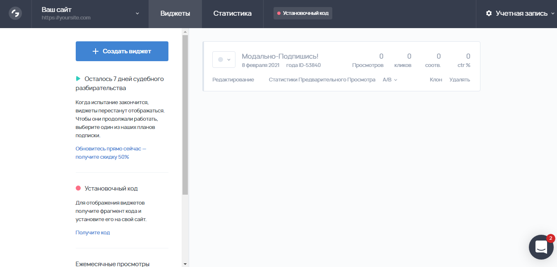Click the sidebar vertical scrollbar thumb
This screenshot has width=557, height=267.
tap(185, 115)
